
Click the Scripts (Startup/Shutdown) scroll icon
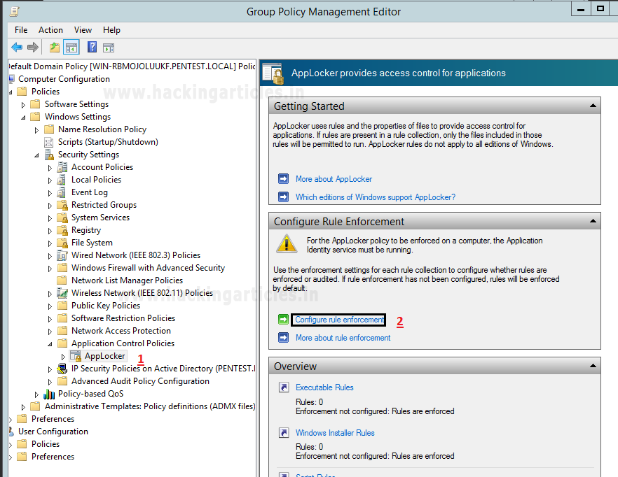tap(49, 142)
